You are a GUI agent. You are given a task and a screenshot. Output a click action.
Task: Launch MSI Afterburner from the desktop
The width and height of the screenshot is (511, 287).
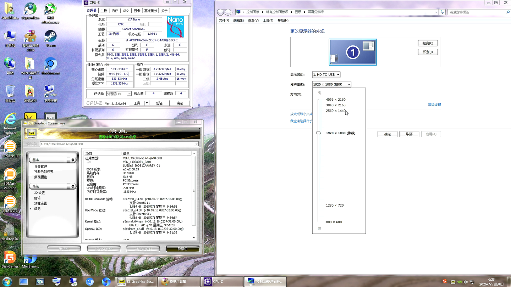tap(50, 13)
